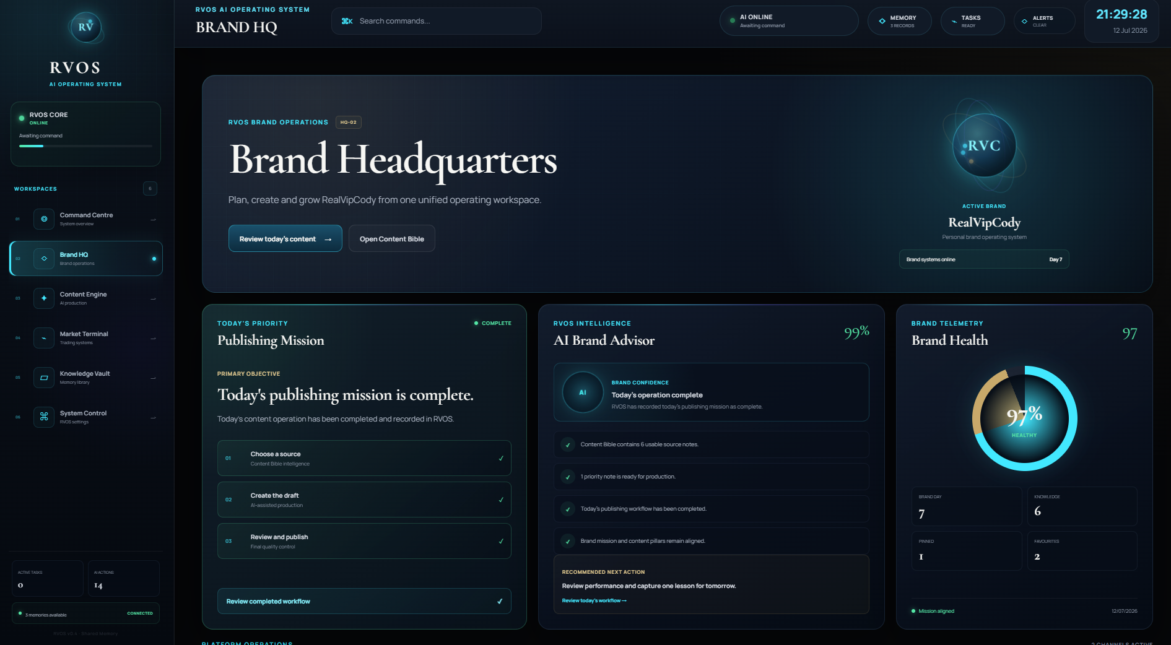The width and height of the screenshot is (1171, 645).
Task: Open the Knowledge Vault workspace
Action: point(86,378)
